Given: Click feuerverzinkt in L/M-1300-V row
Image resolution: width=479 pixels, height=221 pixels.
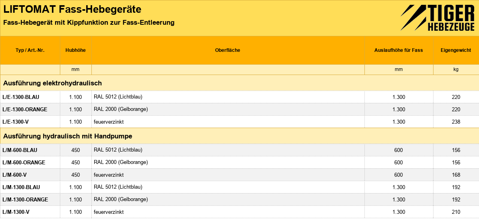Looking at the screenshot, I should point(109,212).
